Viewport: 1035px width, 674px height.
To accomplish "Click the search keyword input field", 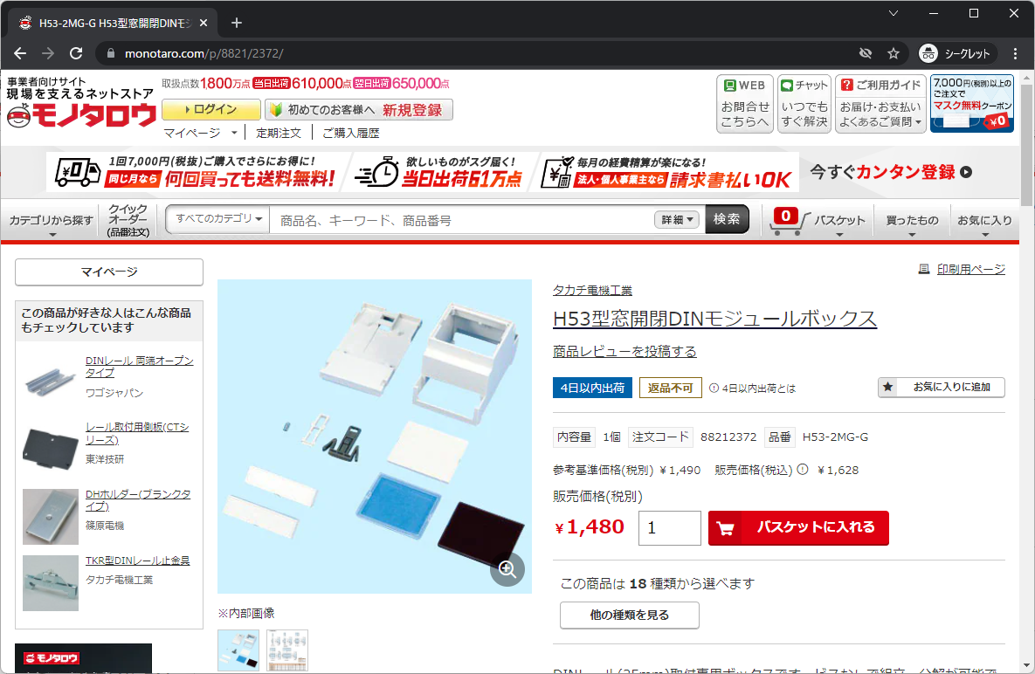I will [x=462, y=220].
